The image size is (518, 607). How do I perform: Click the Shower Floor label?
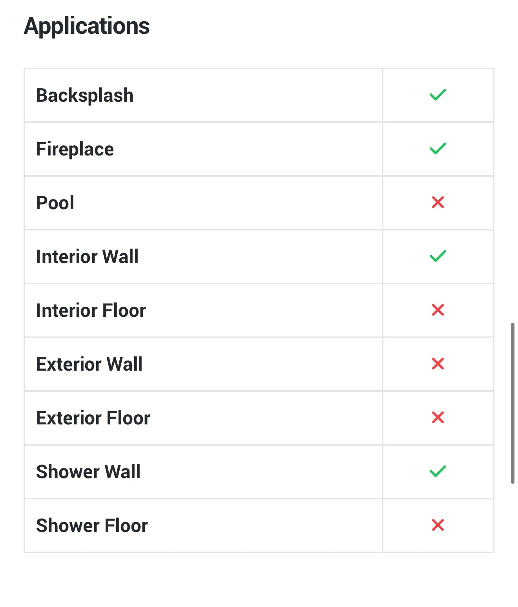tap(92, 526)
